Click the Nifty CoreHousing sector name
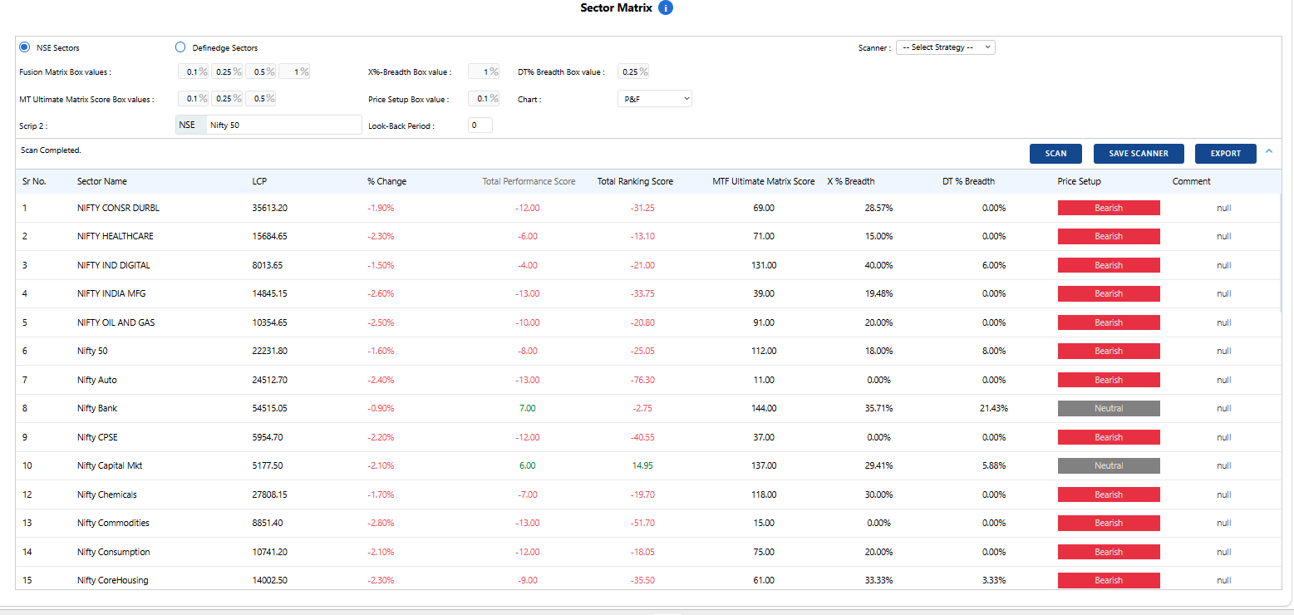Viewport: 1294px width, 615px height. coord(113,580)
